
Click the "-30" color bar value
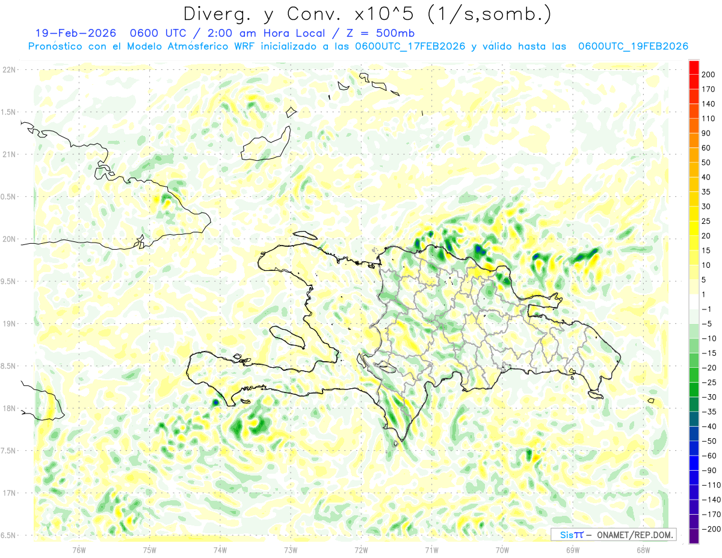click(x=709, y=397)
